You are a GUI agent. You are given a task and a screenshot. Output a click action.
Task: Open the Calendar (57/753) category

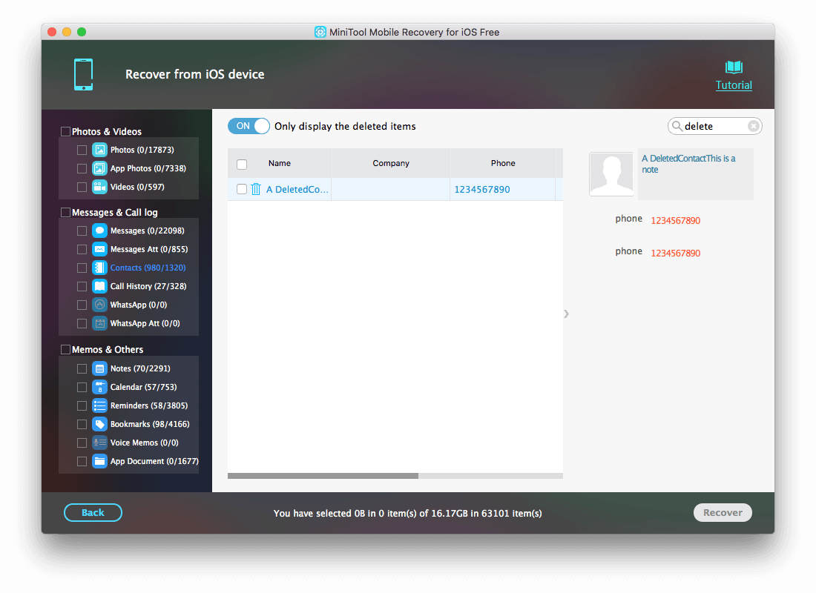tap(143, 387)
